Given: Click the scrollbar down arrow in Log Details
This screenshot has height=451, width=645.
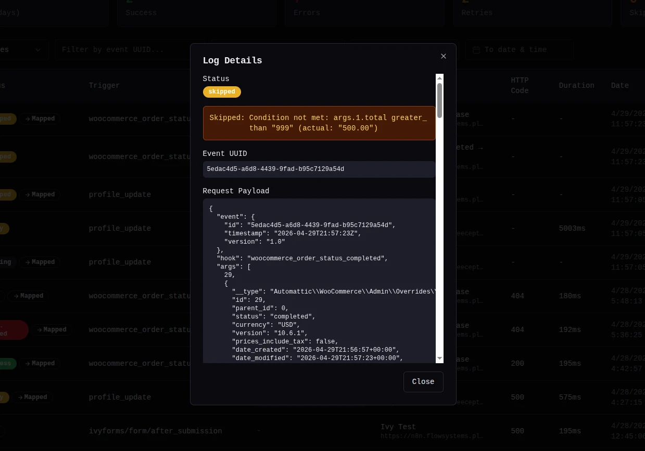Looking at the screenshot, I should coord(439,359).
